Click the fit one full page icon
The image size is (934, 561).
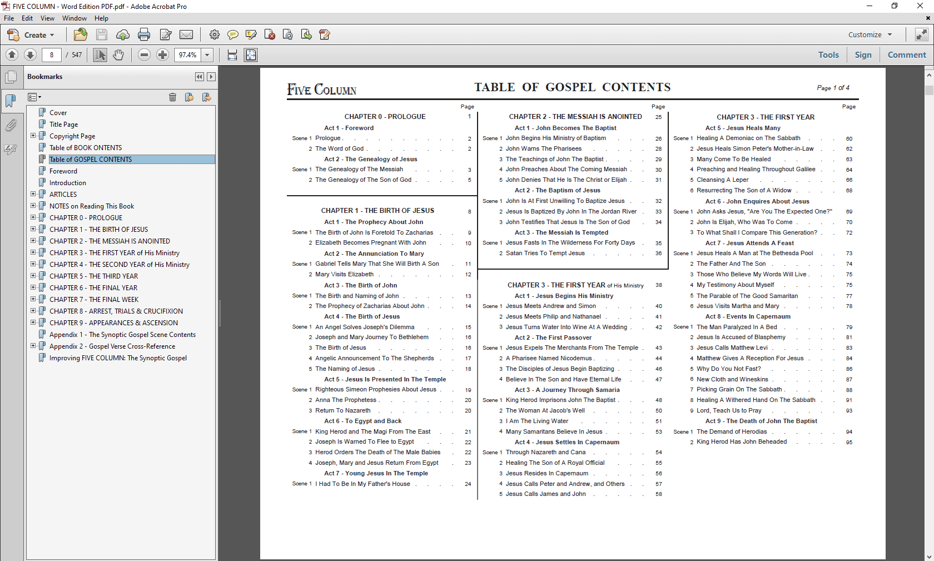tap(251, 54)
